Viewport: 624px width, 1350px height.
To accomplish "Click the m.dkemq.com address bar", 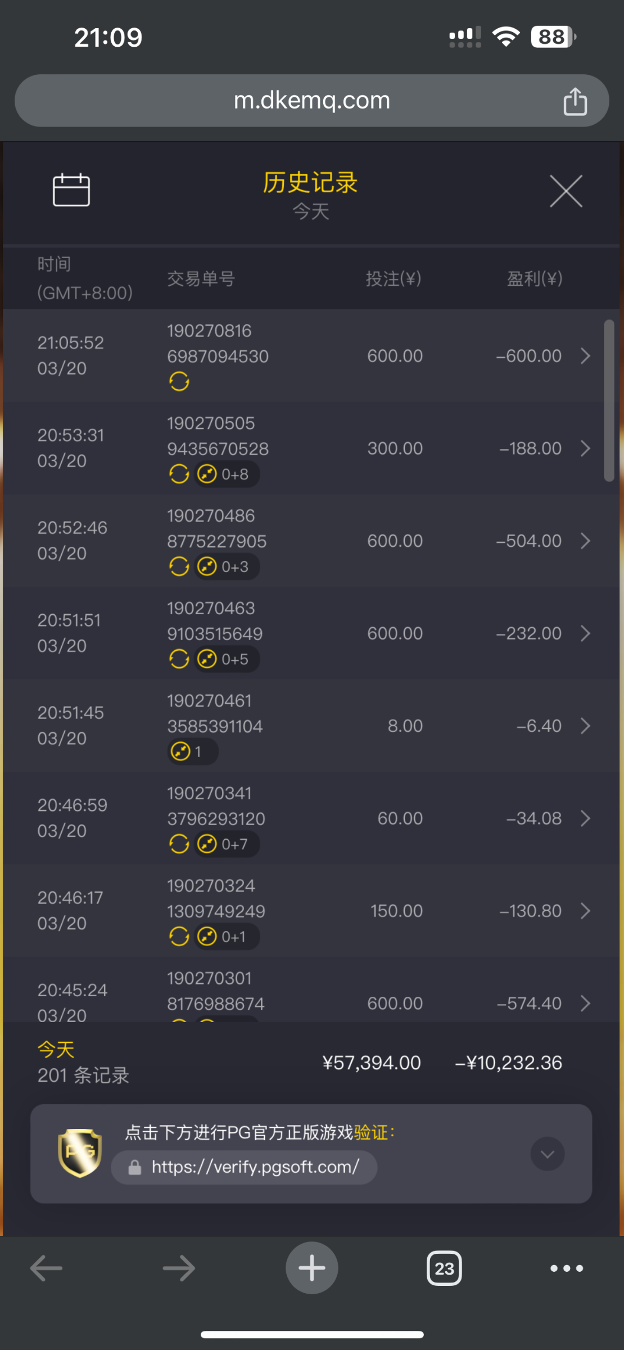I will coord(311,101).
